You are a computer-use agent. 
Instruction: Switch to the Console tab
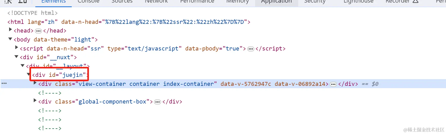(88, 2)
